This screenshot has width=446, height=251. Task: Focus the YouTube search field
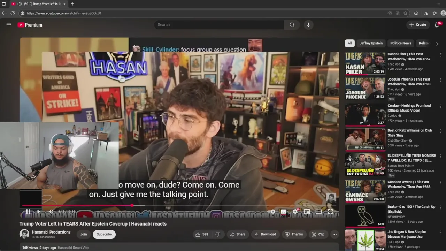click(219, 25)
